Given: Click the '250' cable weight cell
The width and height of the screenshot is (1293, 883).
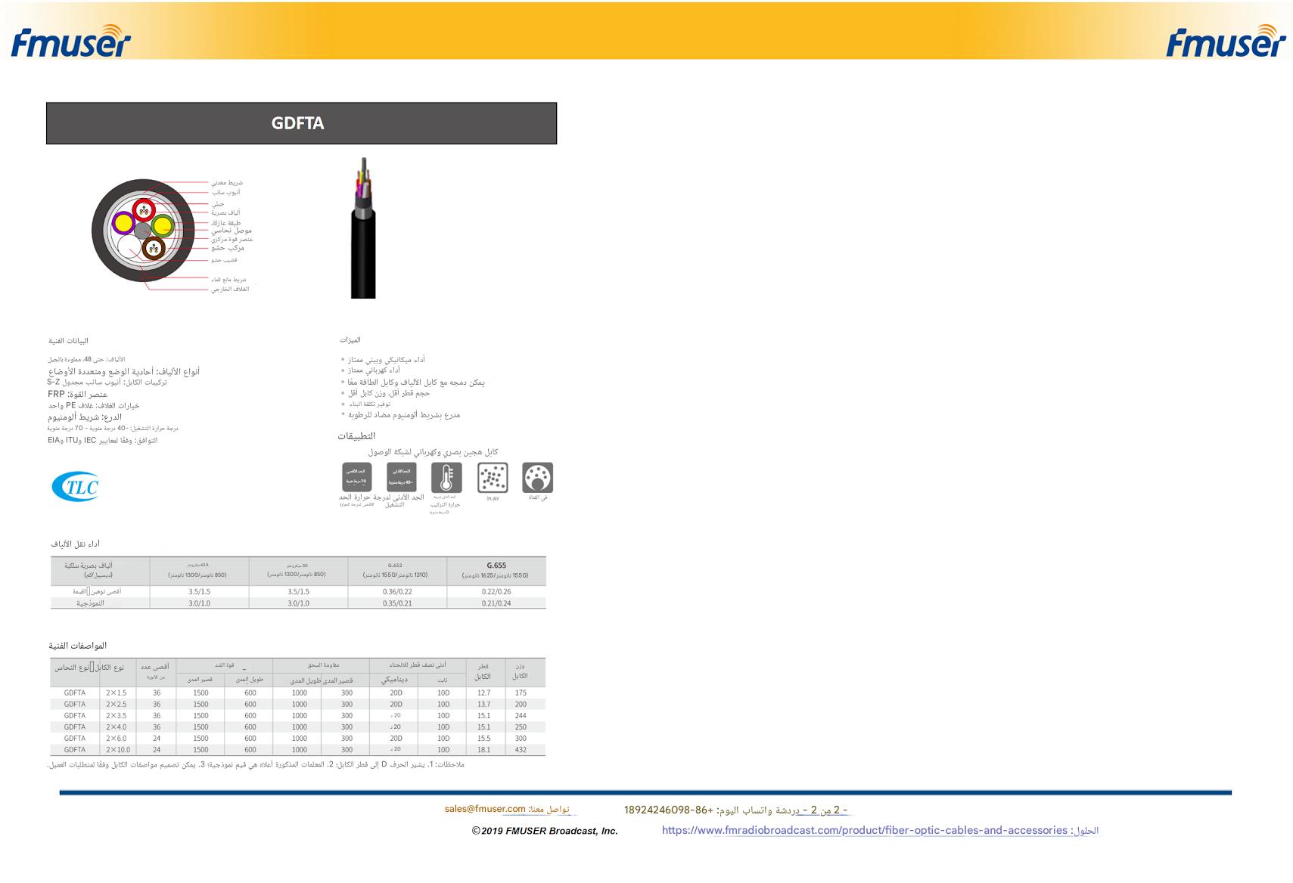Looking at the screenshot, I should (x=521, y=727).
